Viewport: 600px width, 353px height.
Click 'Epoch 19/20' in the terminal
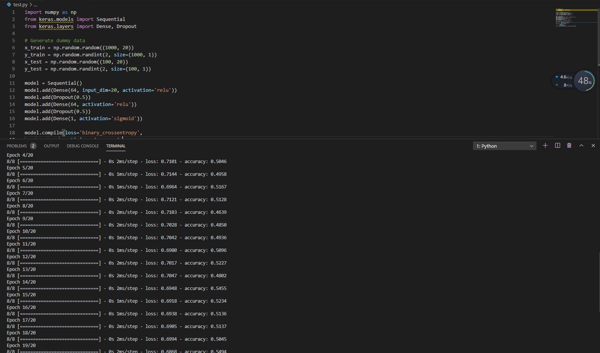(21, 346)
